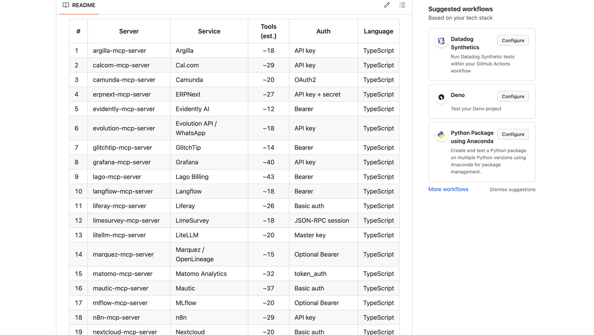Dismiss the workflow suggestions
Image resolution: width=594 pixels, height=335 pixels.
pyautogui.click(x=512, y=189)
